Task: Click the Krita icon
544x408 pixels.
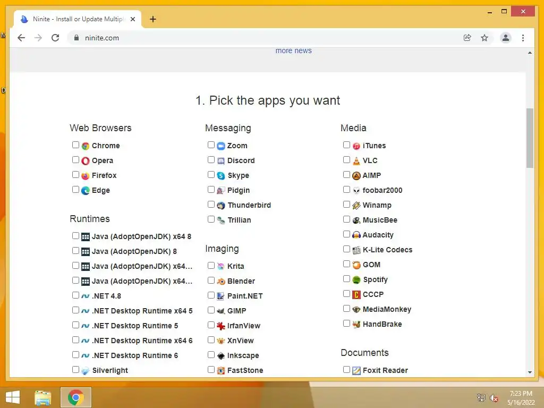Action: coord(221,267)
